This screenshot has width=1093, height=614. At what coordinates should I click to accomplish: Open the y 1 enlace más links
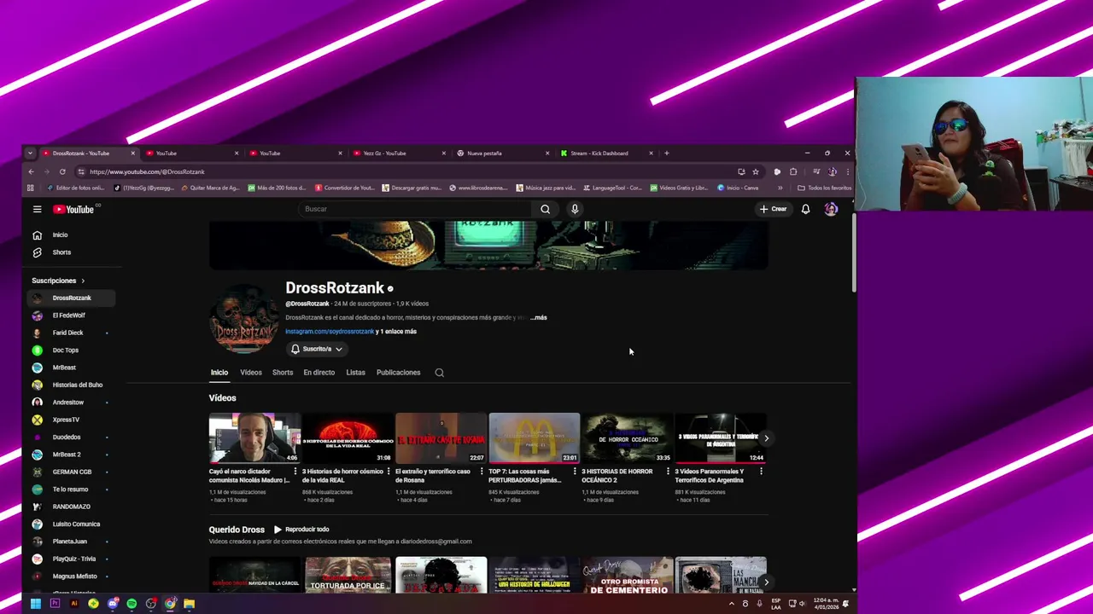click(x=396, y=332)
